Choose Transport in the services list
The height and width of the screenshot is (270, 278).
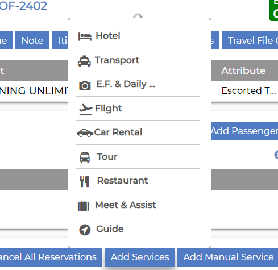click(138, 60)
